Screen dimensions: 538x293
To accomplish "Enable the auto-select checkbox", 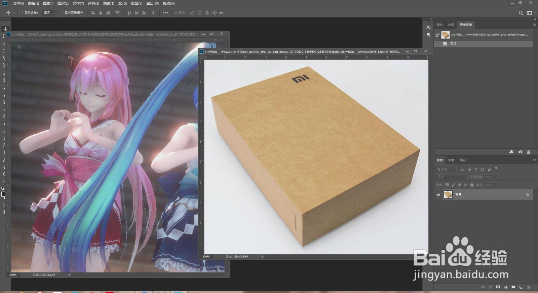I will pyautogui.click(x=21, y=13).
